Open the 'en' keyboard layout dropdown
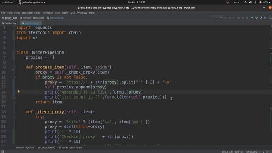This screenshot has height=153, width=272. (236, 2)
